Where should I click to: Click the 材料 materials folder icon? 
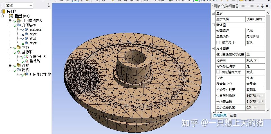[x=19, y=47]
